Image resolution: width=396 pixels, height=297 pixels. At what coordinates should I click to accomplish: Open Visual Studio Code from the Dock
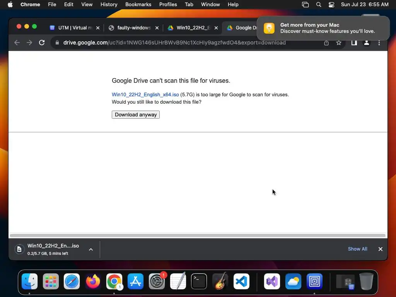(x=241, y=282)
